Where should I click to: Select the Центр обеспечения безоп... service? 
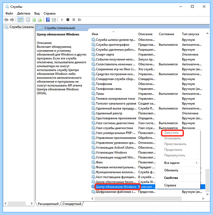115,182
